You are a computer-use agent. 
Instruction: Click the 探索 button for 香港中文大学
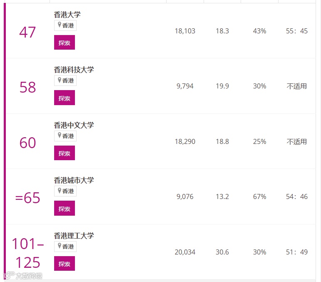click(x=65, y=153)
